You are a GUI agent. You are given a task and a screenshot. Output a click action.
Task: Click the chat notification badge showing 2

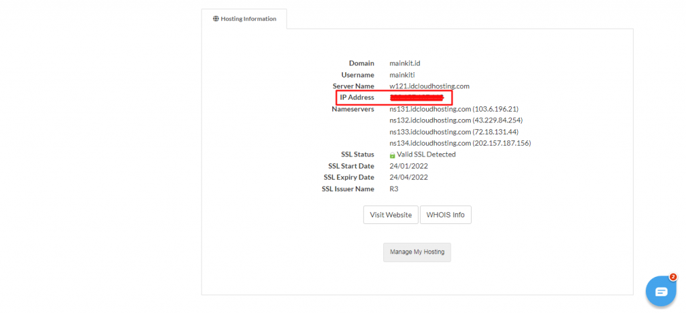pos(673,277)
